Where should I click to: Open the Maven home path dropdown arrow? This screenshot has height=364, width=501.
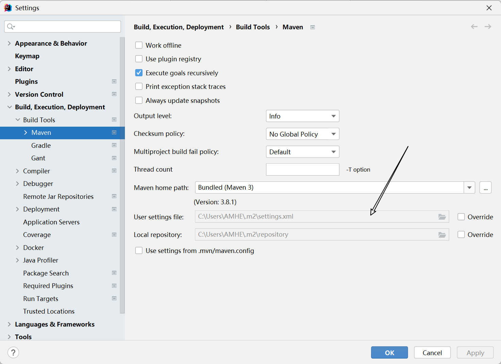click(469, 187)
